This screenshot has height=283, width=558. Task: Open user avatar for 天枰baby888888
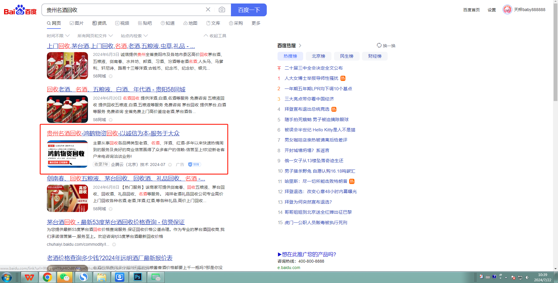click(507, 10)
